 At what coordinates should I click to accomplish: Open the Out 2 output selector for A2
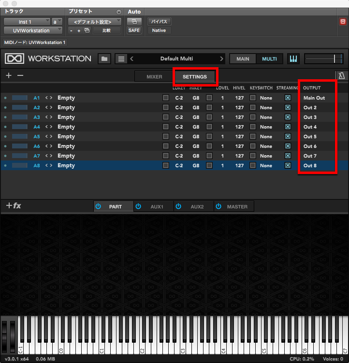(310, 108)
